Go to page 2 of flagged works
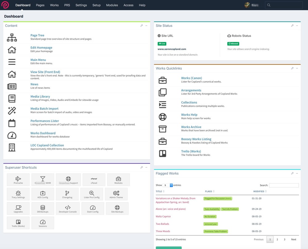This screenshot has height=249, width=308. click(x=277, y=239)
